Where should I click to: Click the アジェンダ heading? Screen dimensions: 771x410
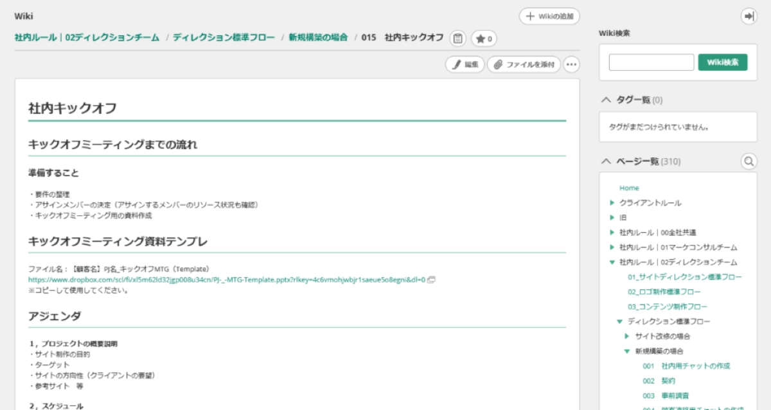pyautogui.click(x=55, y=316)
